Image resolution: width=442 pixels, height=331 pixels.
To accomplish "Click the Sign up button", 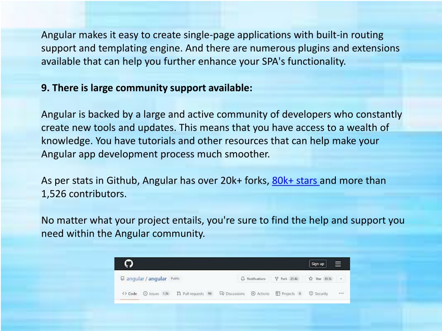I will pyautogui.click(x=318, y=264).
